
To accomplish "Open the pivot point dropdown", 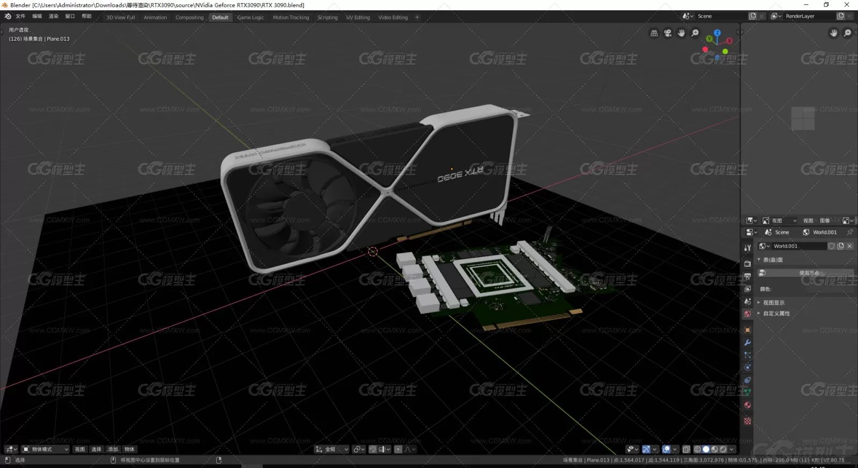I will (359, 449).
